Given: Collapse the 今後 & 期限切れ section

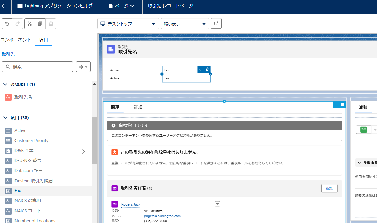Looking at the screenshot, I should (359, 163).
